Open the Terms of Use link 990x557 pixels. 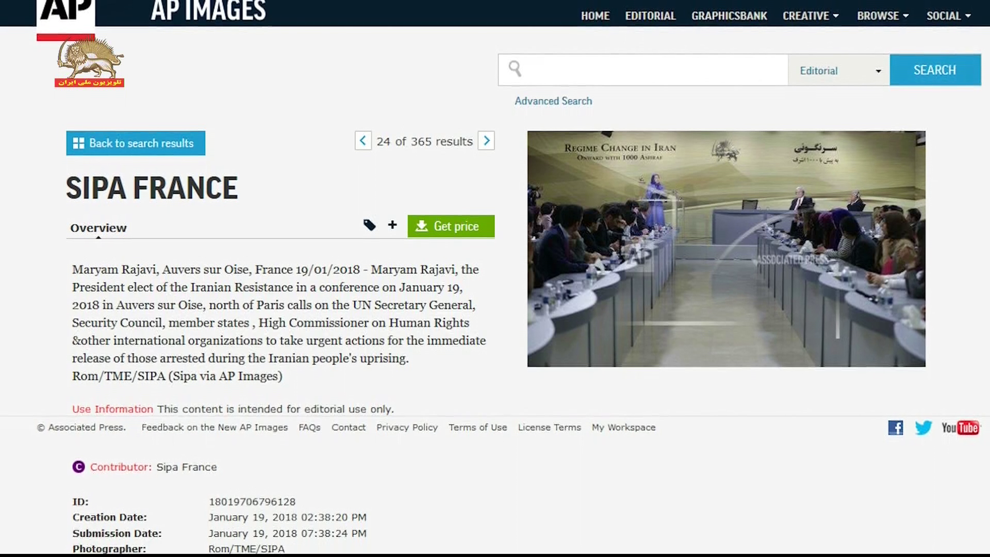click(477, 428)
